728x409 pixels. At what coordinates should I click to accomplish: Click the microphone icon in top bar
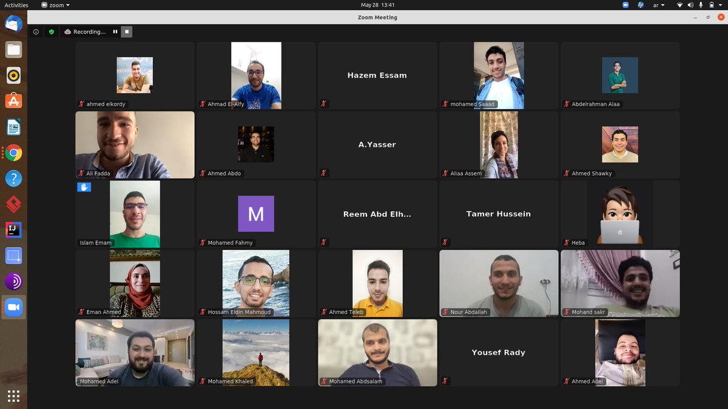pos(701,5)
